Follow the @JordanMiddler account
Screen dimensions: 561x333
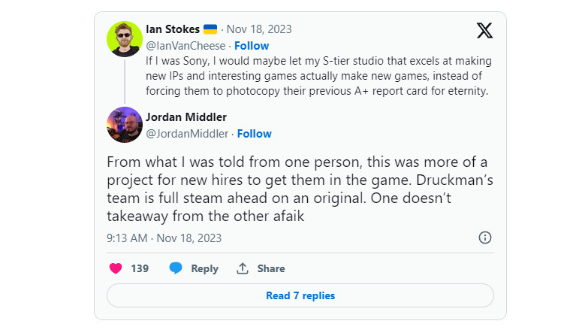coord(254,134)
